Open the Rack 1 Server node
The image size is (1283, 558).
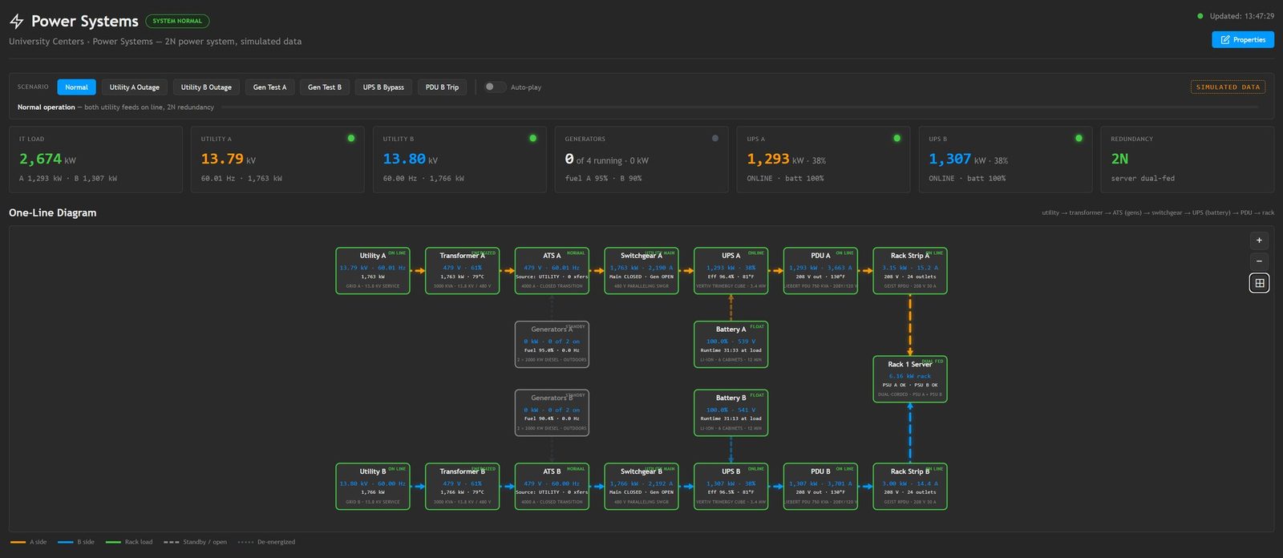(910, 379)
